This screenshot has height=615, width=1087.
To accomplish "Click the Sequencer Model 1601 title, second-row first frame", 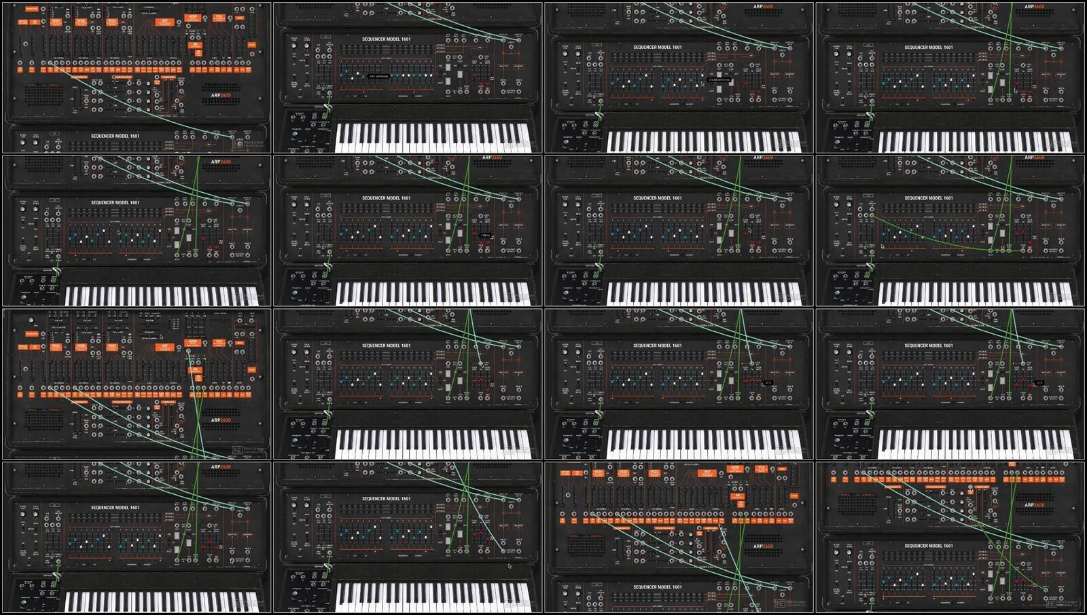I will click(x=115, y=202).
